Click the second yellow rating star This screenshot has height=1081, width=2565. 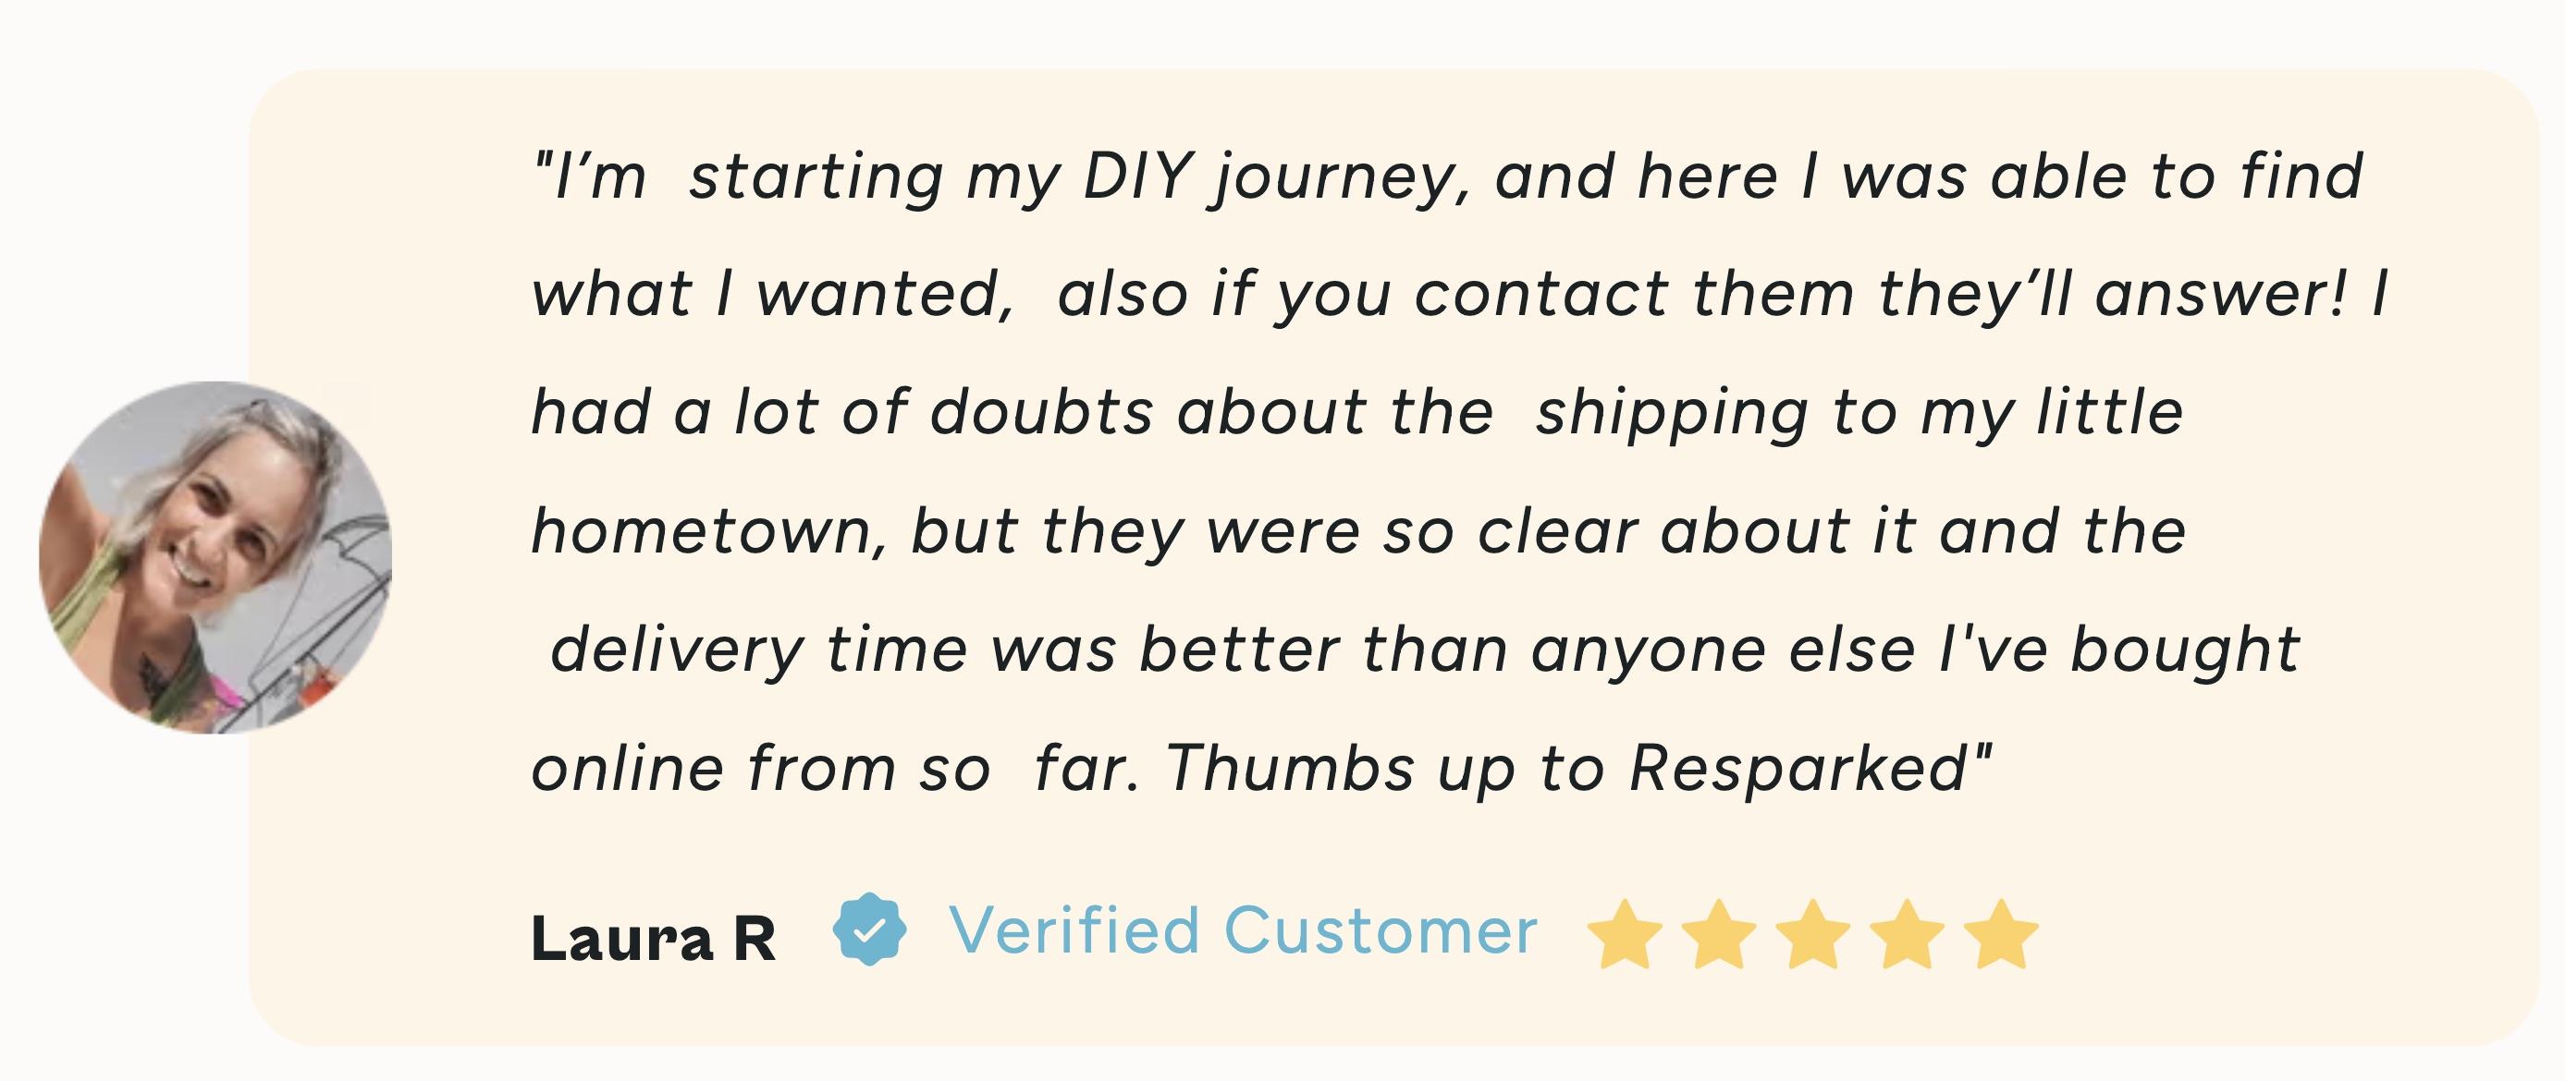click(x=1719, y=934)
